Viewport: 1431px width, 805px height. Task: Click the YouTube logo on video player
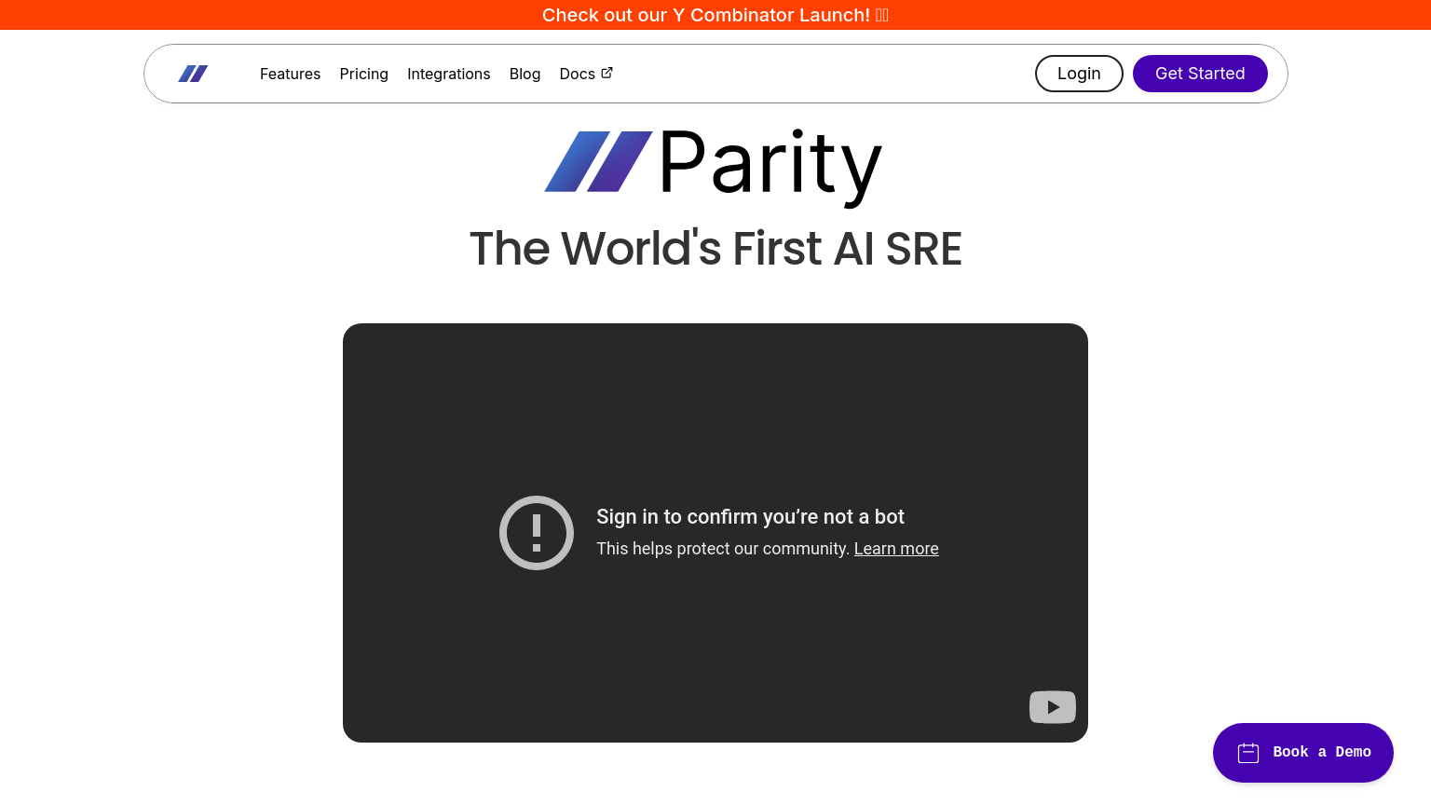[x=1053, y=707]
